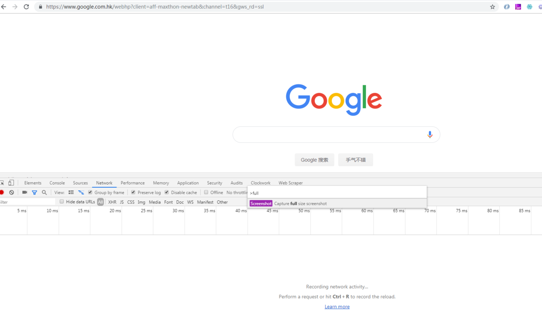542x314 pixels.
Task: Switch to the Sources tab
Action: pyautogui.click(x=80, y=183)
